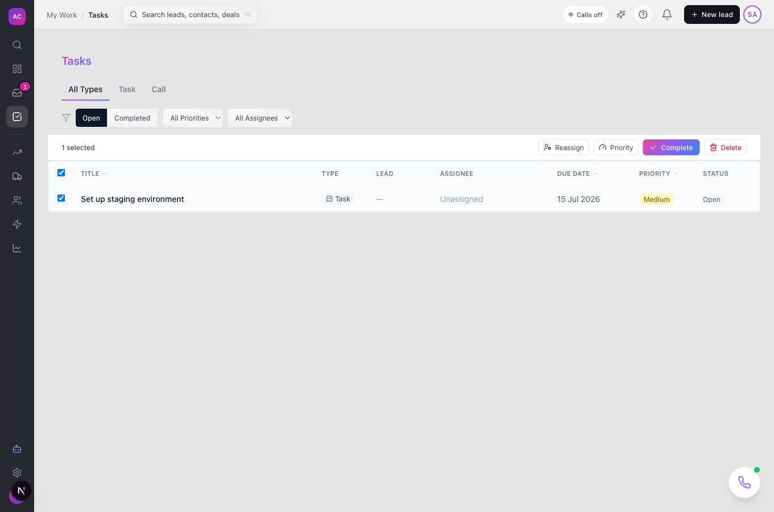Image resolution: width=774 pixels, height=512 pixels.
Task: Click the AC workspace logo
Action: tap(17, 16)
